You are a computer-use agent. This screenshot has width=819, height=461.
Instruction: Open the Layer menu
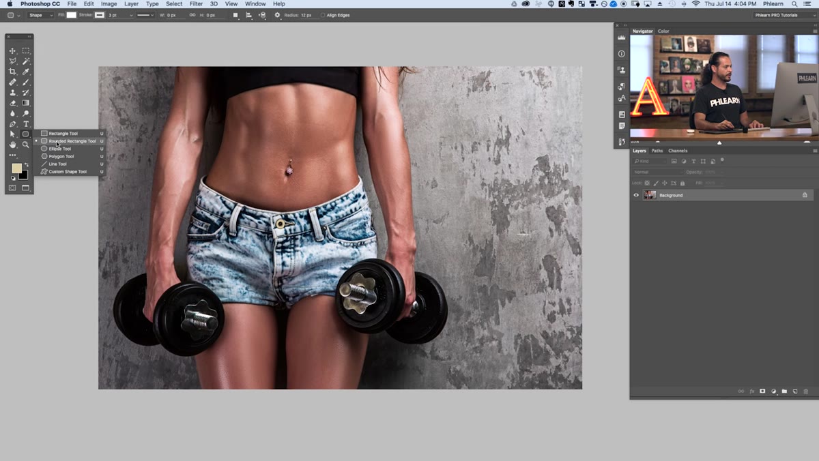tap(131, 4)
